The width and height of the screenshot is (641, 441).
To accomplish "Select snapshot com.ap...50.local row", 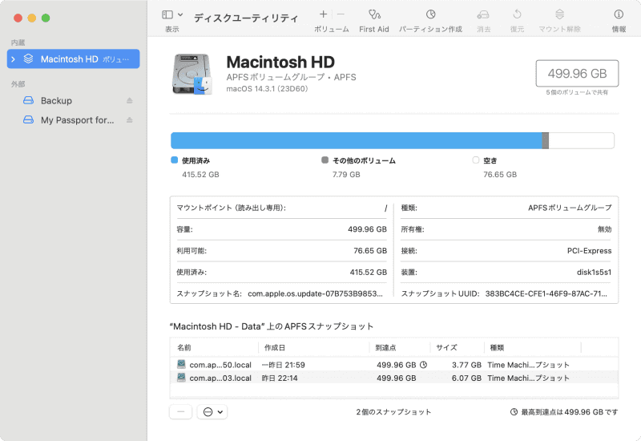I will [393, 365].
